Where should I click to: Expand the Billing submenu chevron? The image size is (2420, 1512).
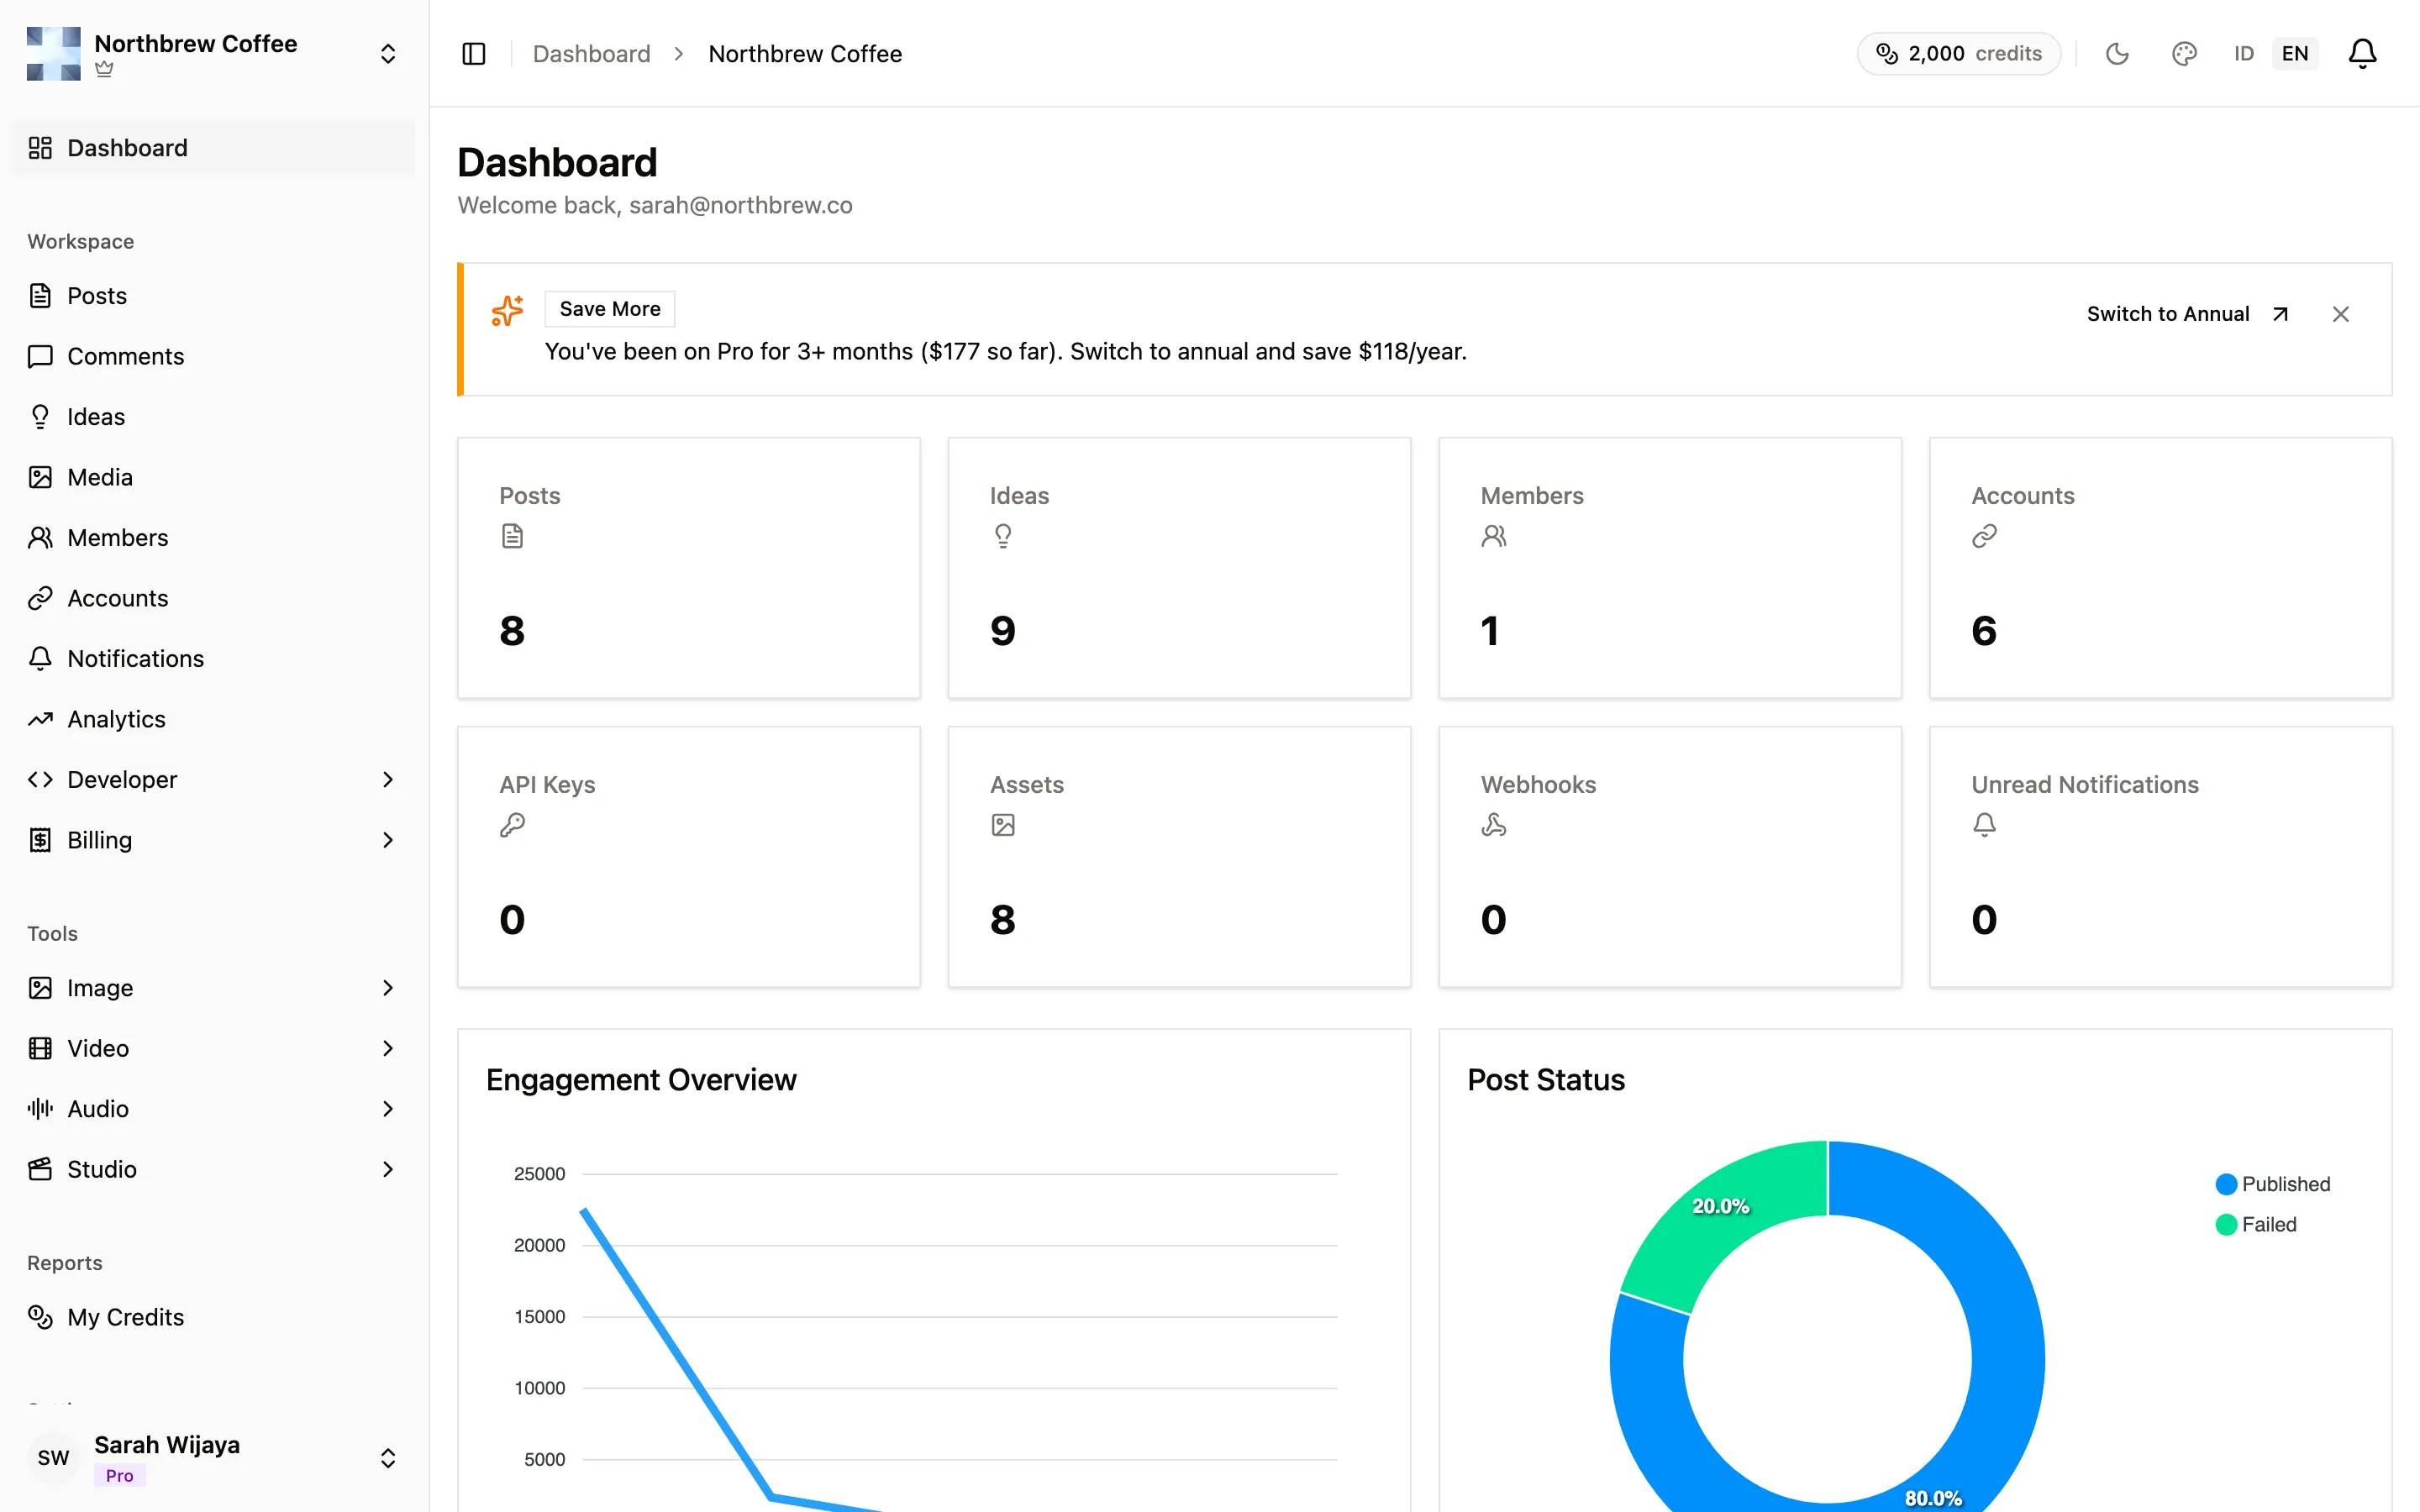click(388, 840)
